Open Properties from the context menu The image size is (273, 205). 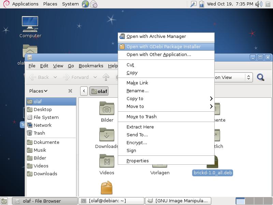point(138,161)
